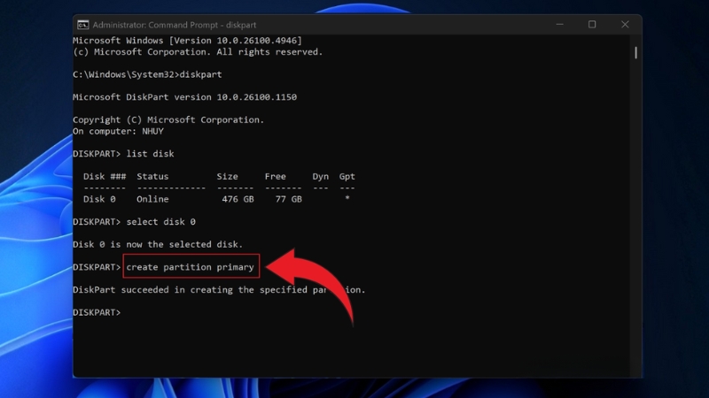The width and height of the screenshot is (709, 398).
Task: Close the diskpart Command Prompt window
Action: (x=625, y=25)
